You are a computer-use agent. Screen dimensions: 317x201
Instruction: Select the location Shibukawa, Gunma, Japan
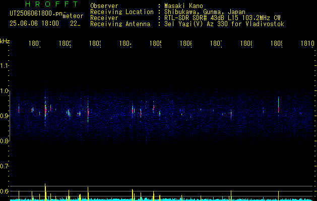[205, 12]
